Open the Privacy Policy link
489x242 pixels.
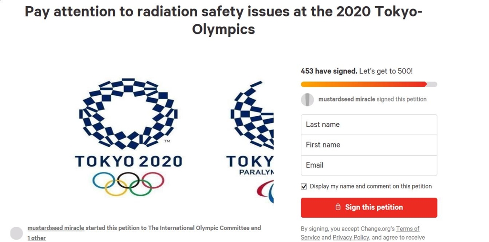pos(351,238)
